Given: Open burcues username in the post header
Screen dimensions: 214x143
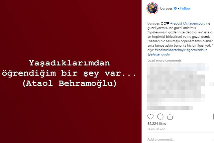Looking at the screenshot, I should pyautogui.click(x=167, y=8).
